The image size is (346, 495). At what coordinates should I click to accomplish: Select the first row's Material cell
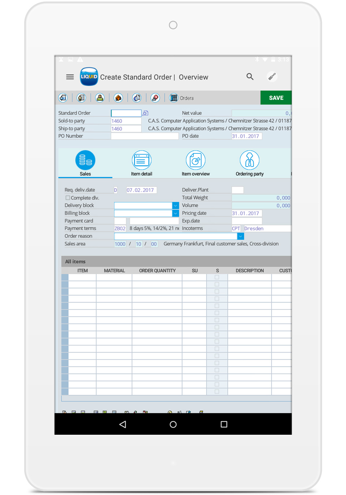[114, 278]
